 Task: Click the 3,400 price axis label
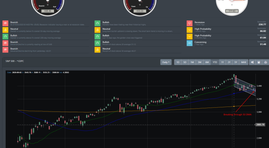pyautogui.click(x=259, y=86)
